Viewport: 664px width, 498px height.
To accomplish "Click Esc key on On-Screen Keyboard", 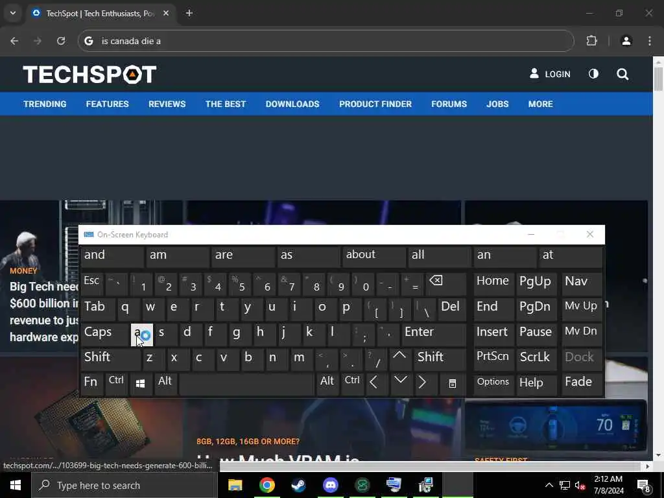I will click(91, 283).
